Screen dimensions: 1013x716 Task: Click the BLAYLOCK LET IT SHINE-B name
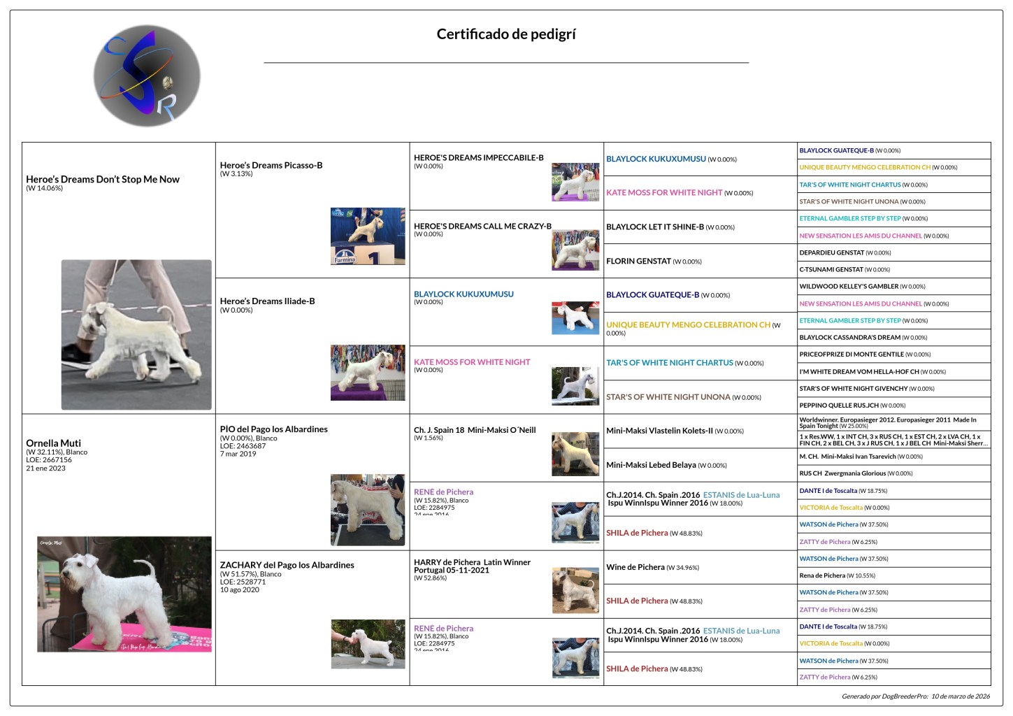tap(655, 227)
